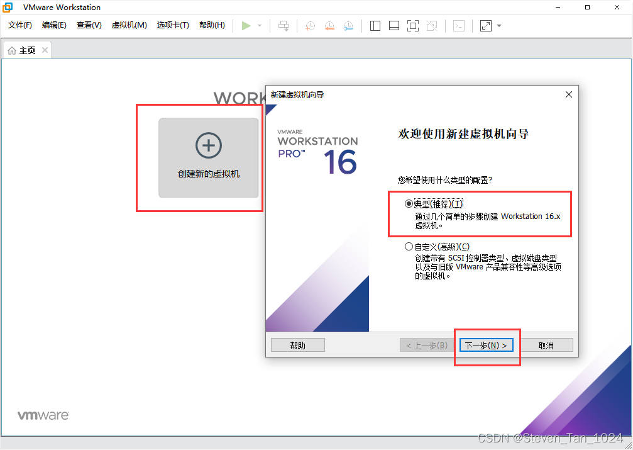
Task: Maximize the VMware Workstation window
Action: click(x=587, y=8)
